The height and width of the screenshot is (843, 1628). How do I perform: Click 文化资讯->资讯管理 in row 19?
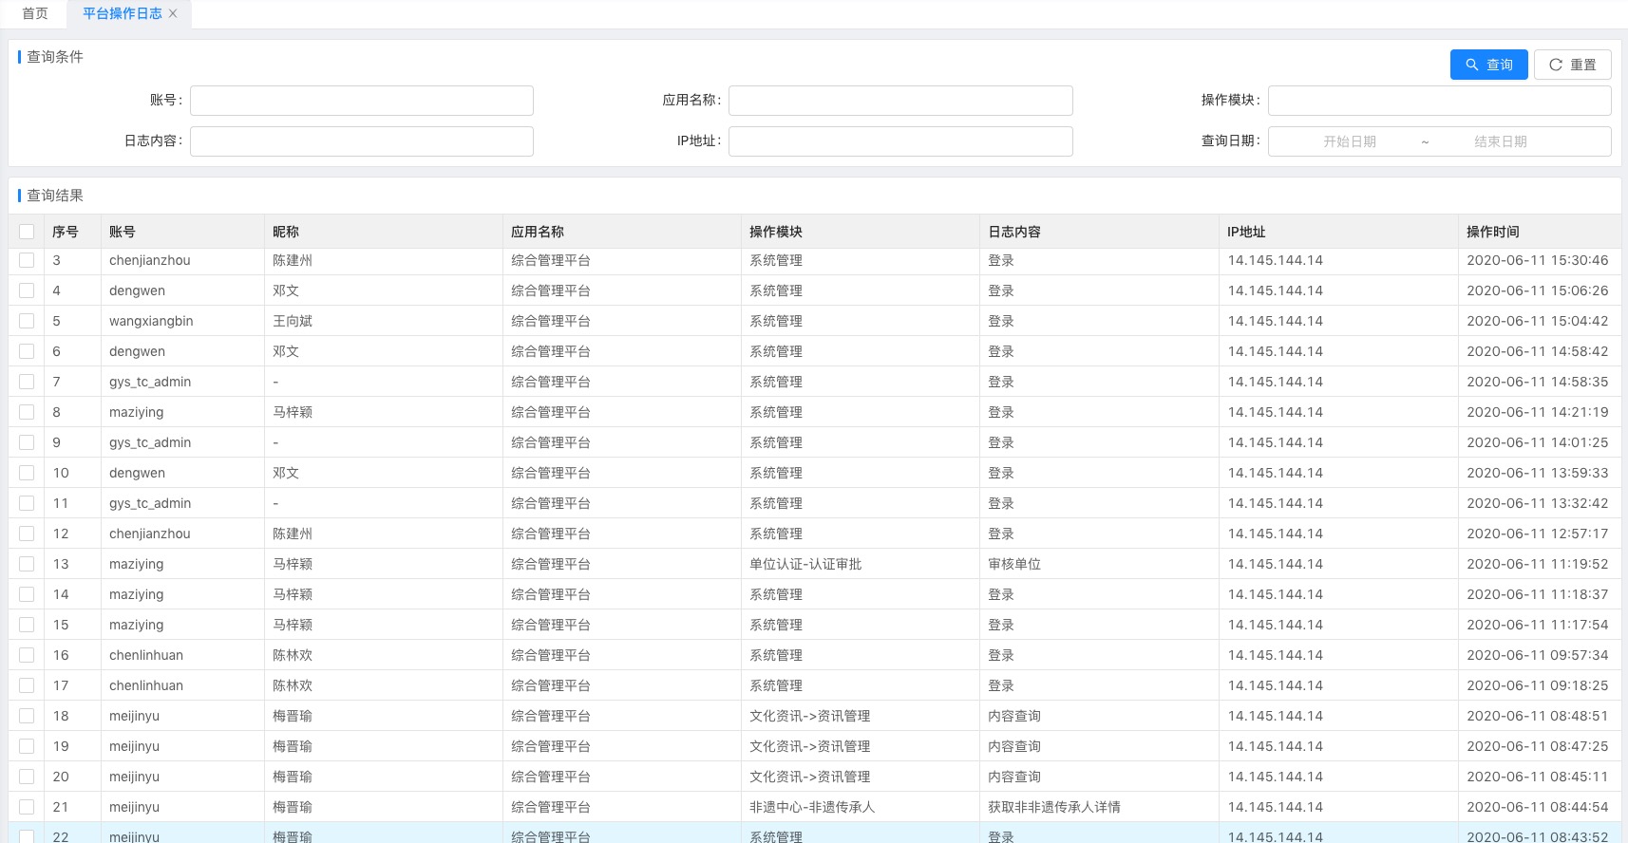[x=810, y=746]
